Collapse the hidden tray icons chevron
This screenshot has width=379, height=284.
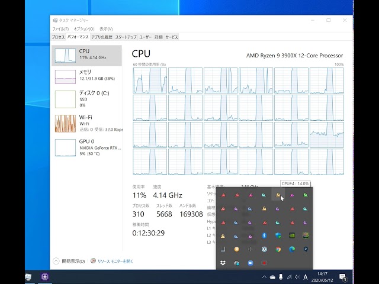coord(264,277)
